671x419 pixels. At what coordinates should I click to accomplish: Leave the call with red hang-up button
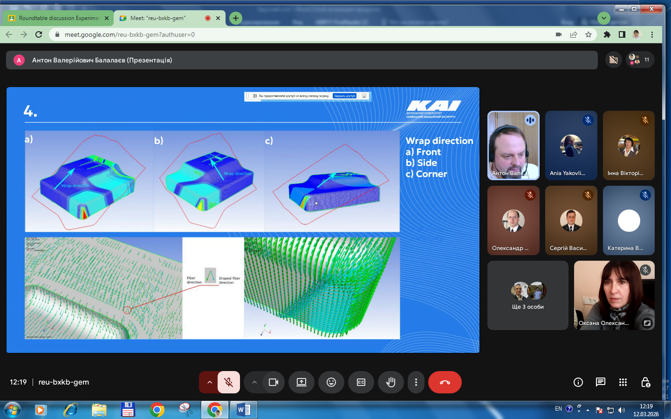point(445,382)
